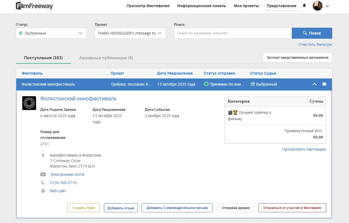Click the green status circle in the row
The image size is (349, 223).
coord(206,84)
